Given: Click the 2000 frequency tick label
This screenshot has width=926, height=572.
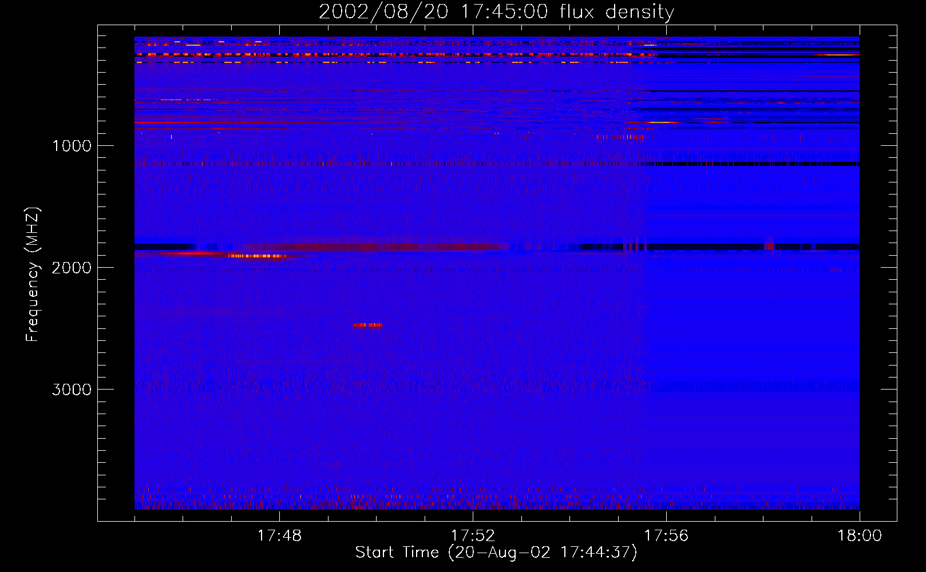Looking at the screenshot, I should coord(72,268).
